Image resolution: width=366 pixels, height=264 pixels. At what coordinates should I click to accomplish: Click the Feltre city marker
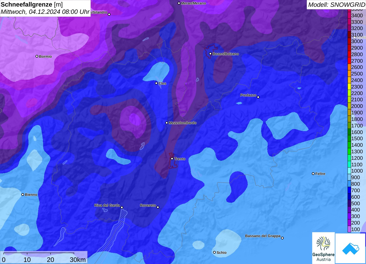point(313,173)
